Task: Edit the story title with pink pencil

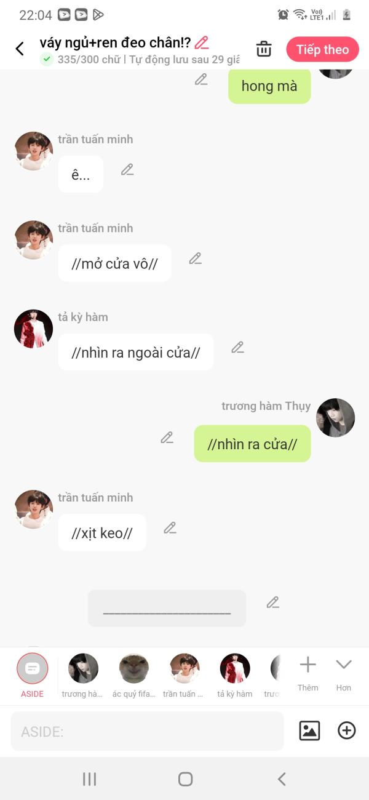Action: tap(202, 42)
